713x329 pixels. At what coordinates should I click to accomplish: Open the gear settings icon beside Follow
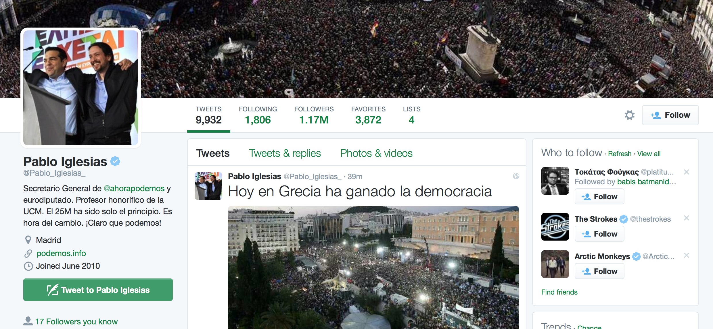point(629,115)
